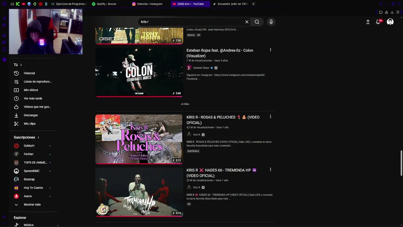
Task: Open the notifications bell showing 9+
Action: (x=379, y=22)
